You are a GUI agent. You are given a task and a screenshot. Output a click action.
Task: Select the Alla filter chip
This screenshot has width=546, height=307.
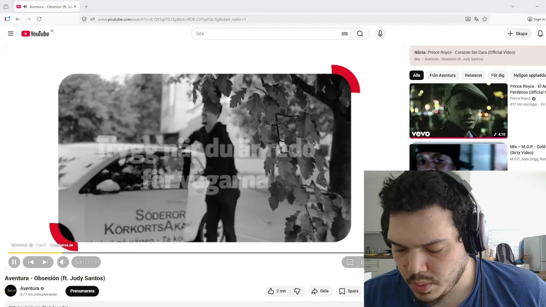[416, 75]
